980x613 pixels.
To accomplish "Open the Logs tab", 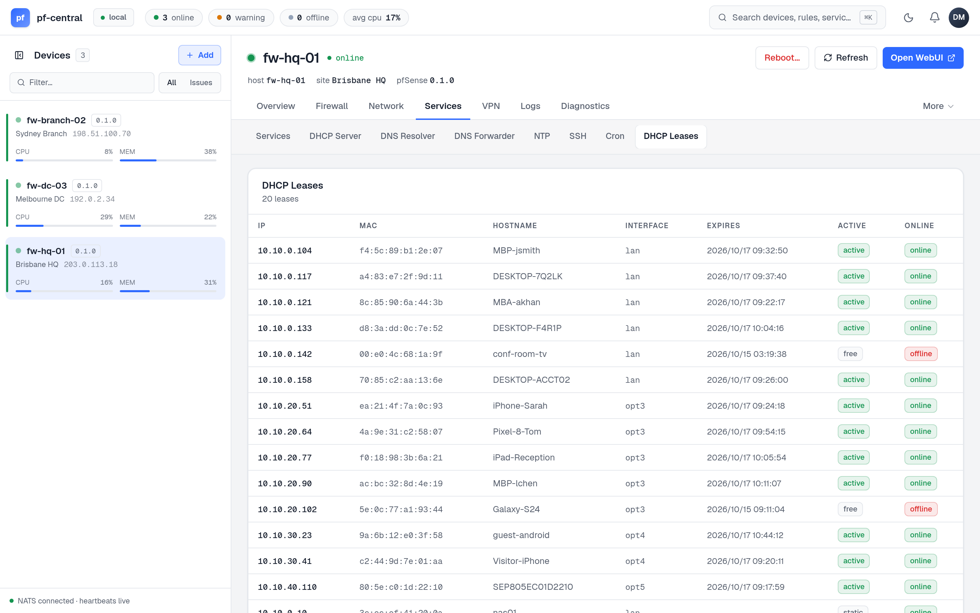I will [530, 106].
